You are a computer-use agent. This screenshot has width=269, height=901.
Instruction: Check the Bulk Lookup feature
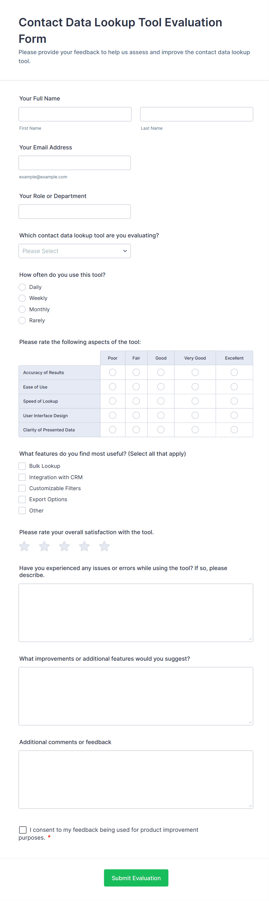[x=22, y=466]
